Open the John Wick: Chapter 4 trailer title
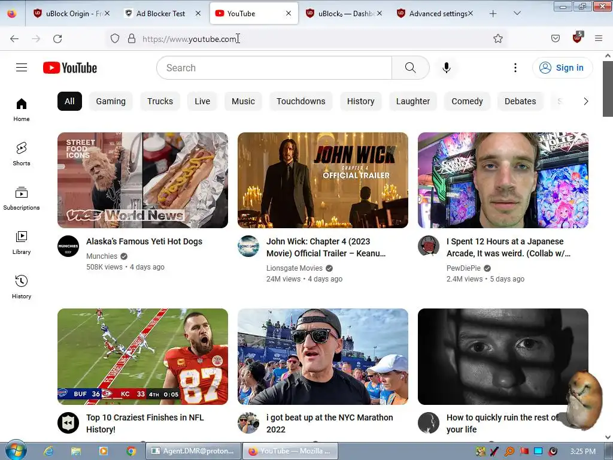This screenshot has height=460, width=613. coord(326,247)
